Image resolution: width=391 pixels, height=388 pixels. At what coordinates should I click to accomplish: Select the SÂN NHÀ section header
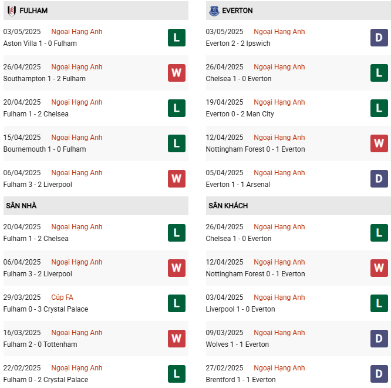(96, 206)
